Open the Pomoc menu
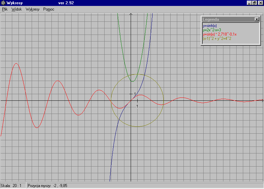This screenshot has width=264, height=189. point(49,9)
